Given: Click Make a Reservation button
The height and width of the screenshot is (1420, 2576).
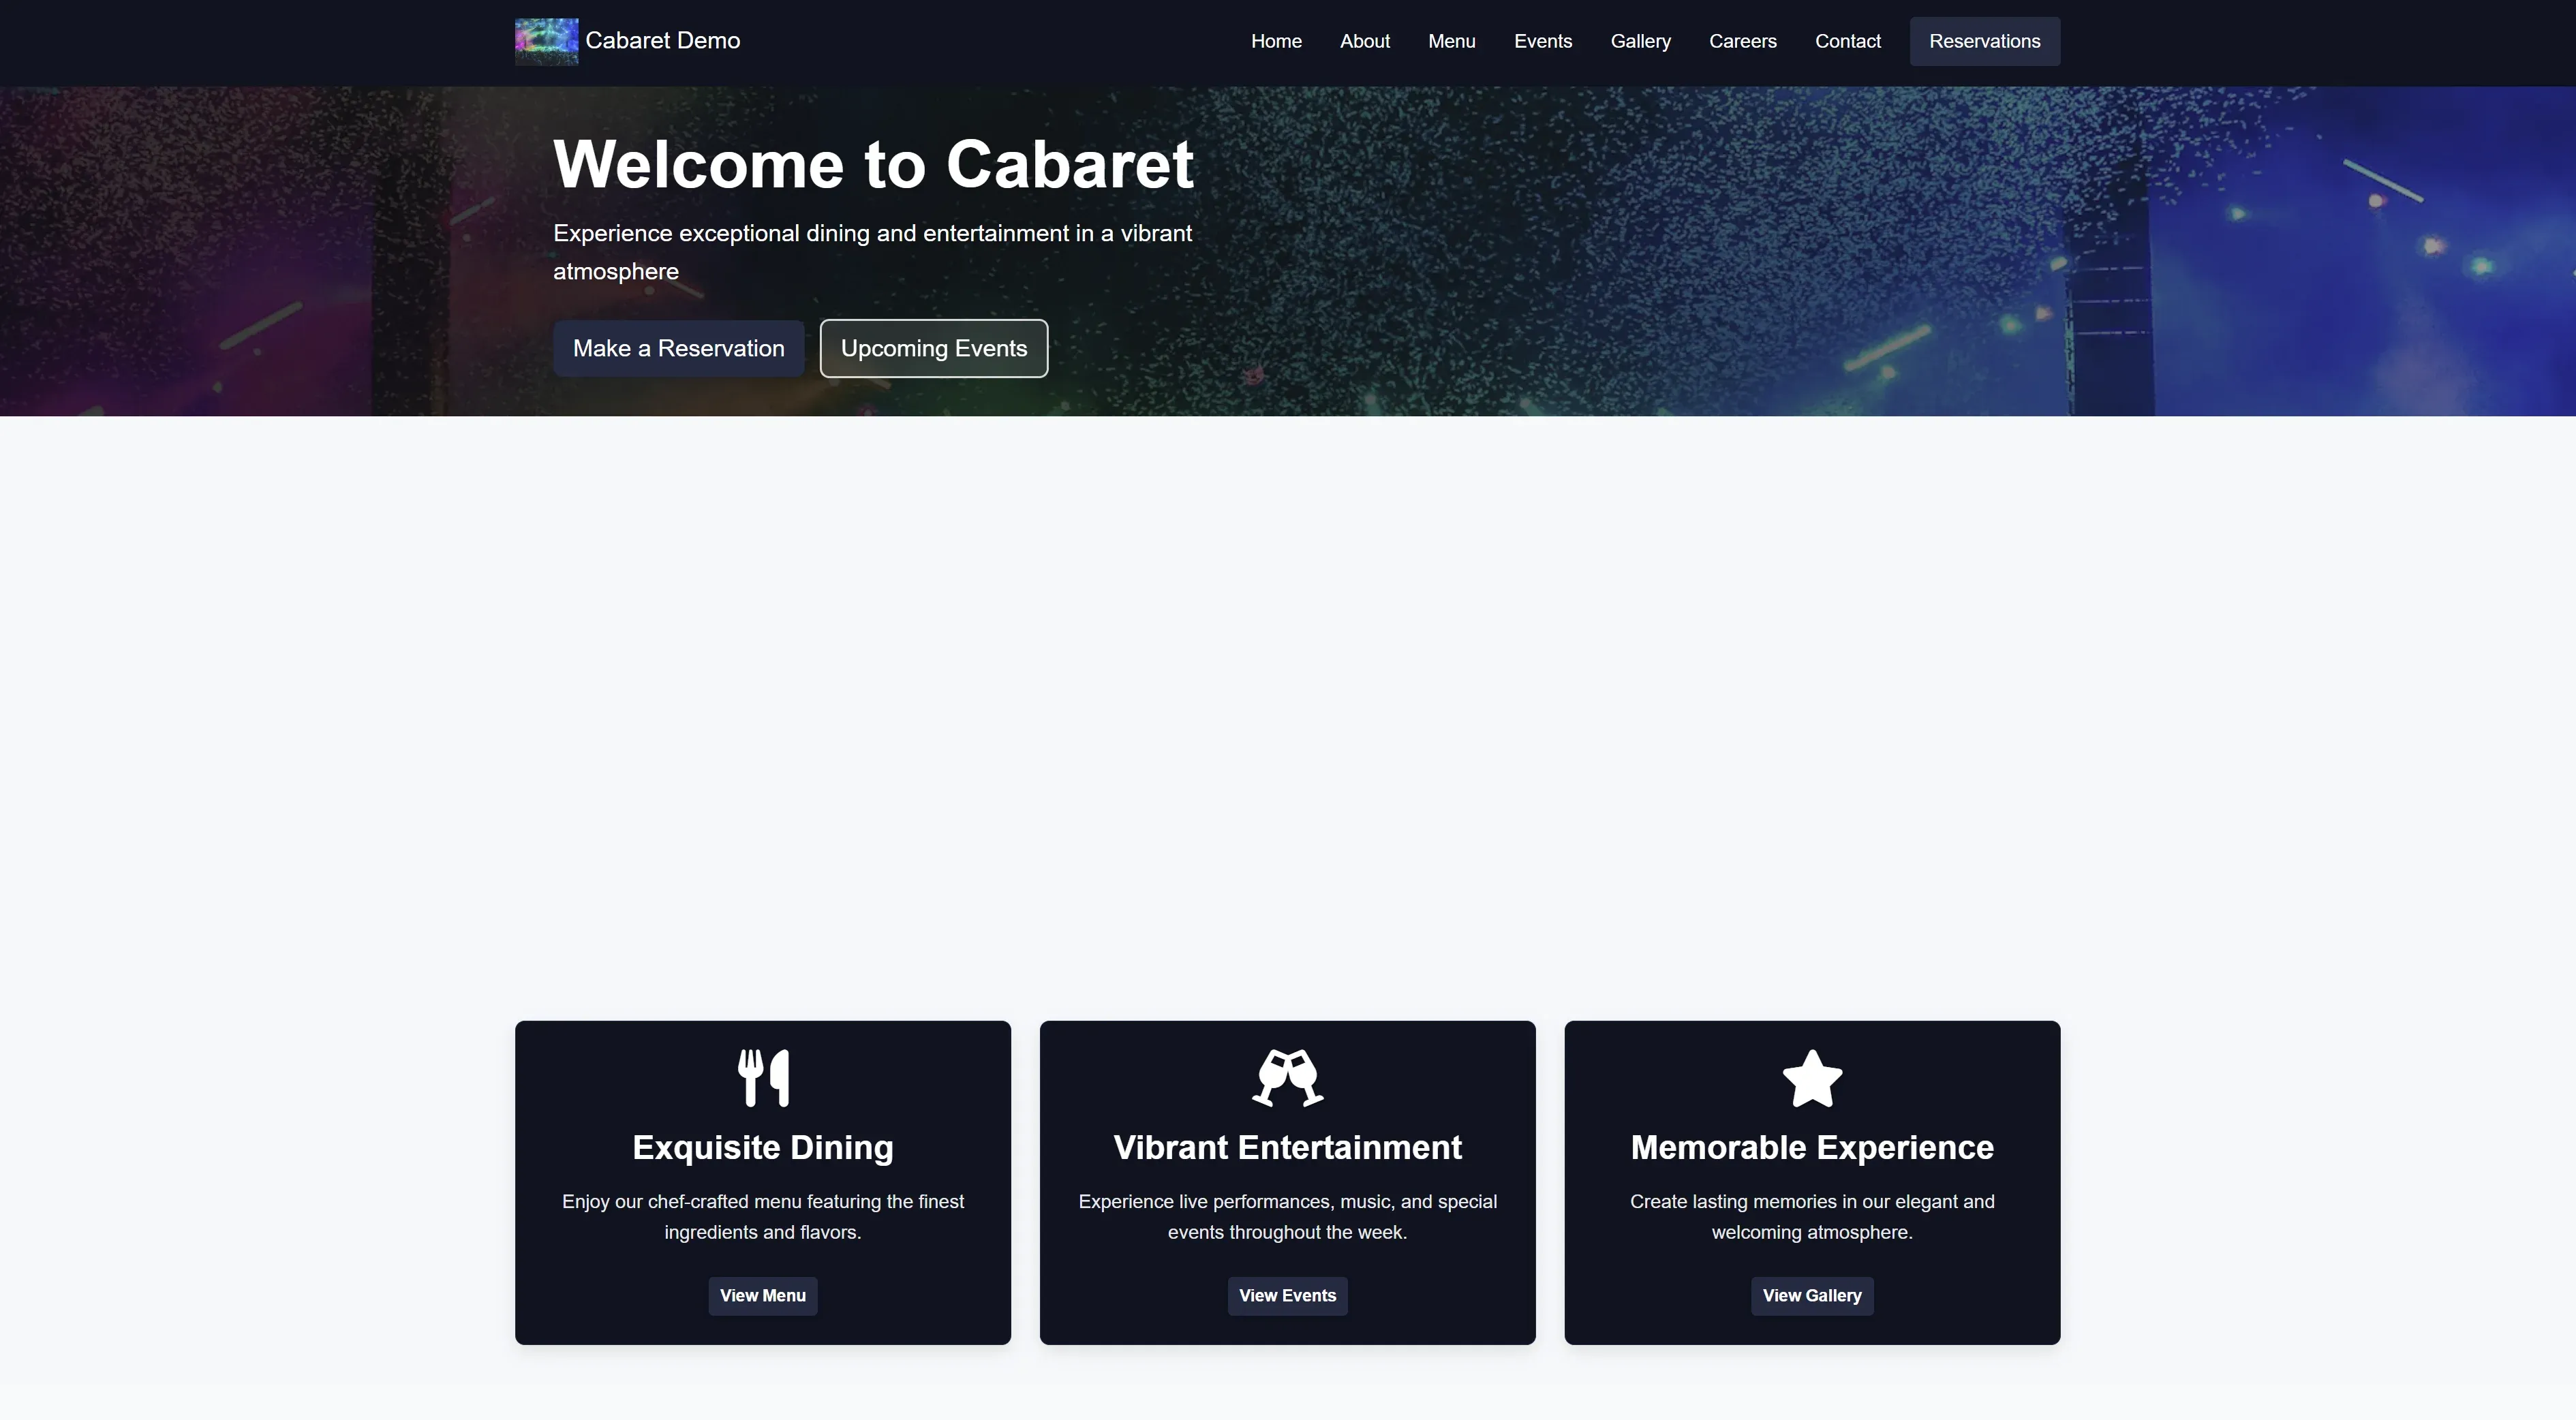Looking at the screenshot, I should click(679, 348).
